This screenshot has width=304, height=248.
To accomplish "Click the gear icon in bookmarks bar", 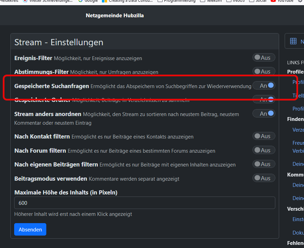I will pyautogui.click(x=300, y=1).
